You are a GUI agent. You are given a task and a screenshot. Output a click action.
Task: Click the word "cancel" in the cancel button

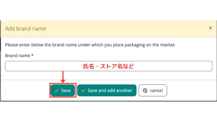tap(156, 90)
